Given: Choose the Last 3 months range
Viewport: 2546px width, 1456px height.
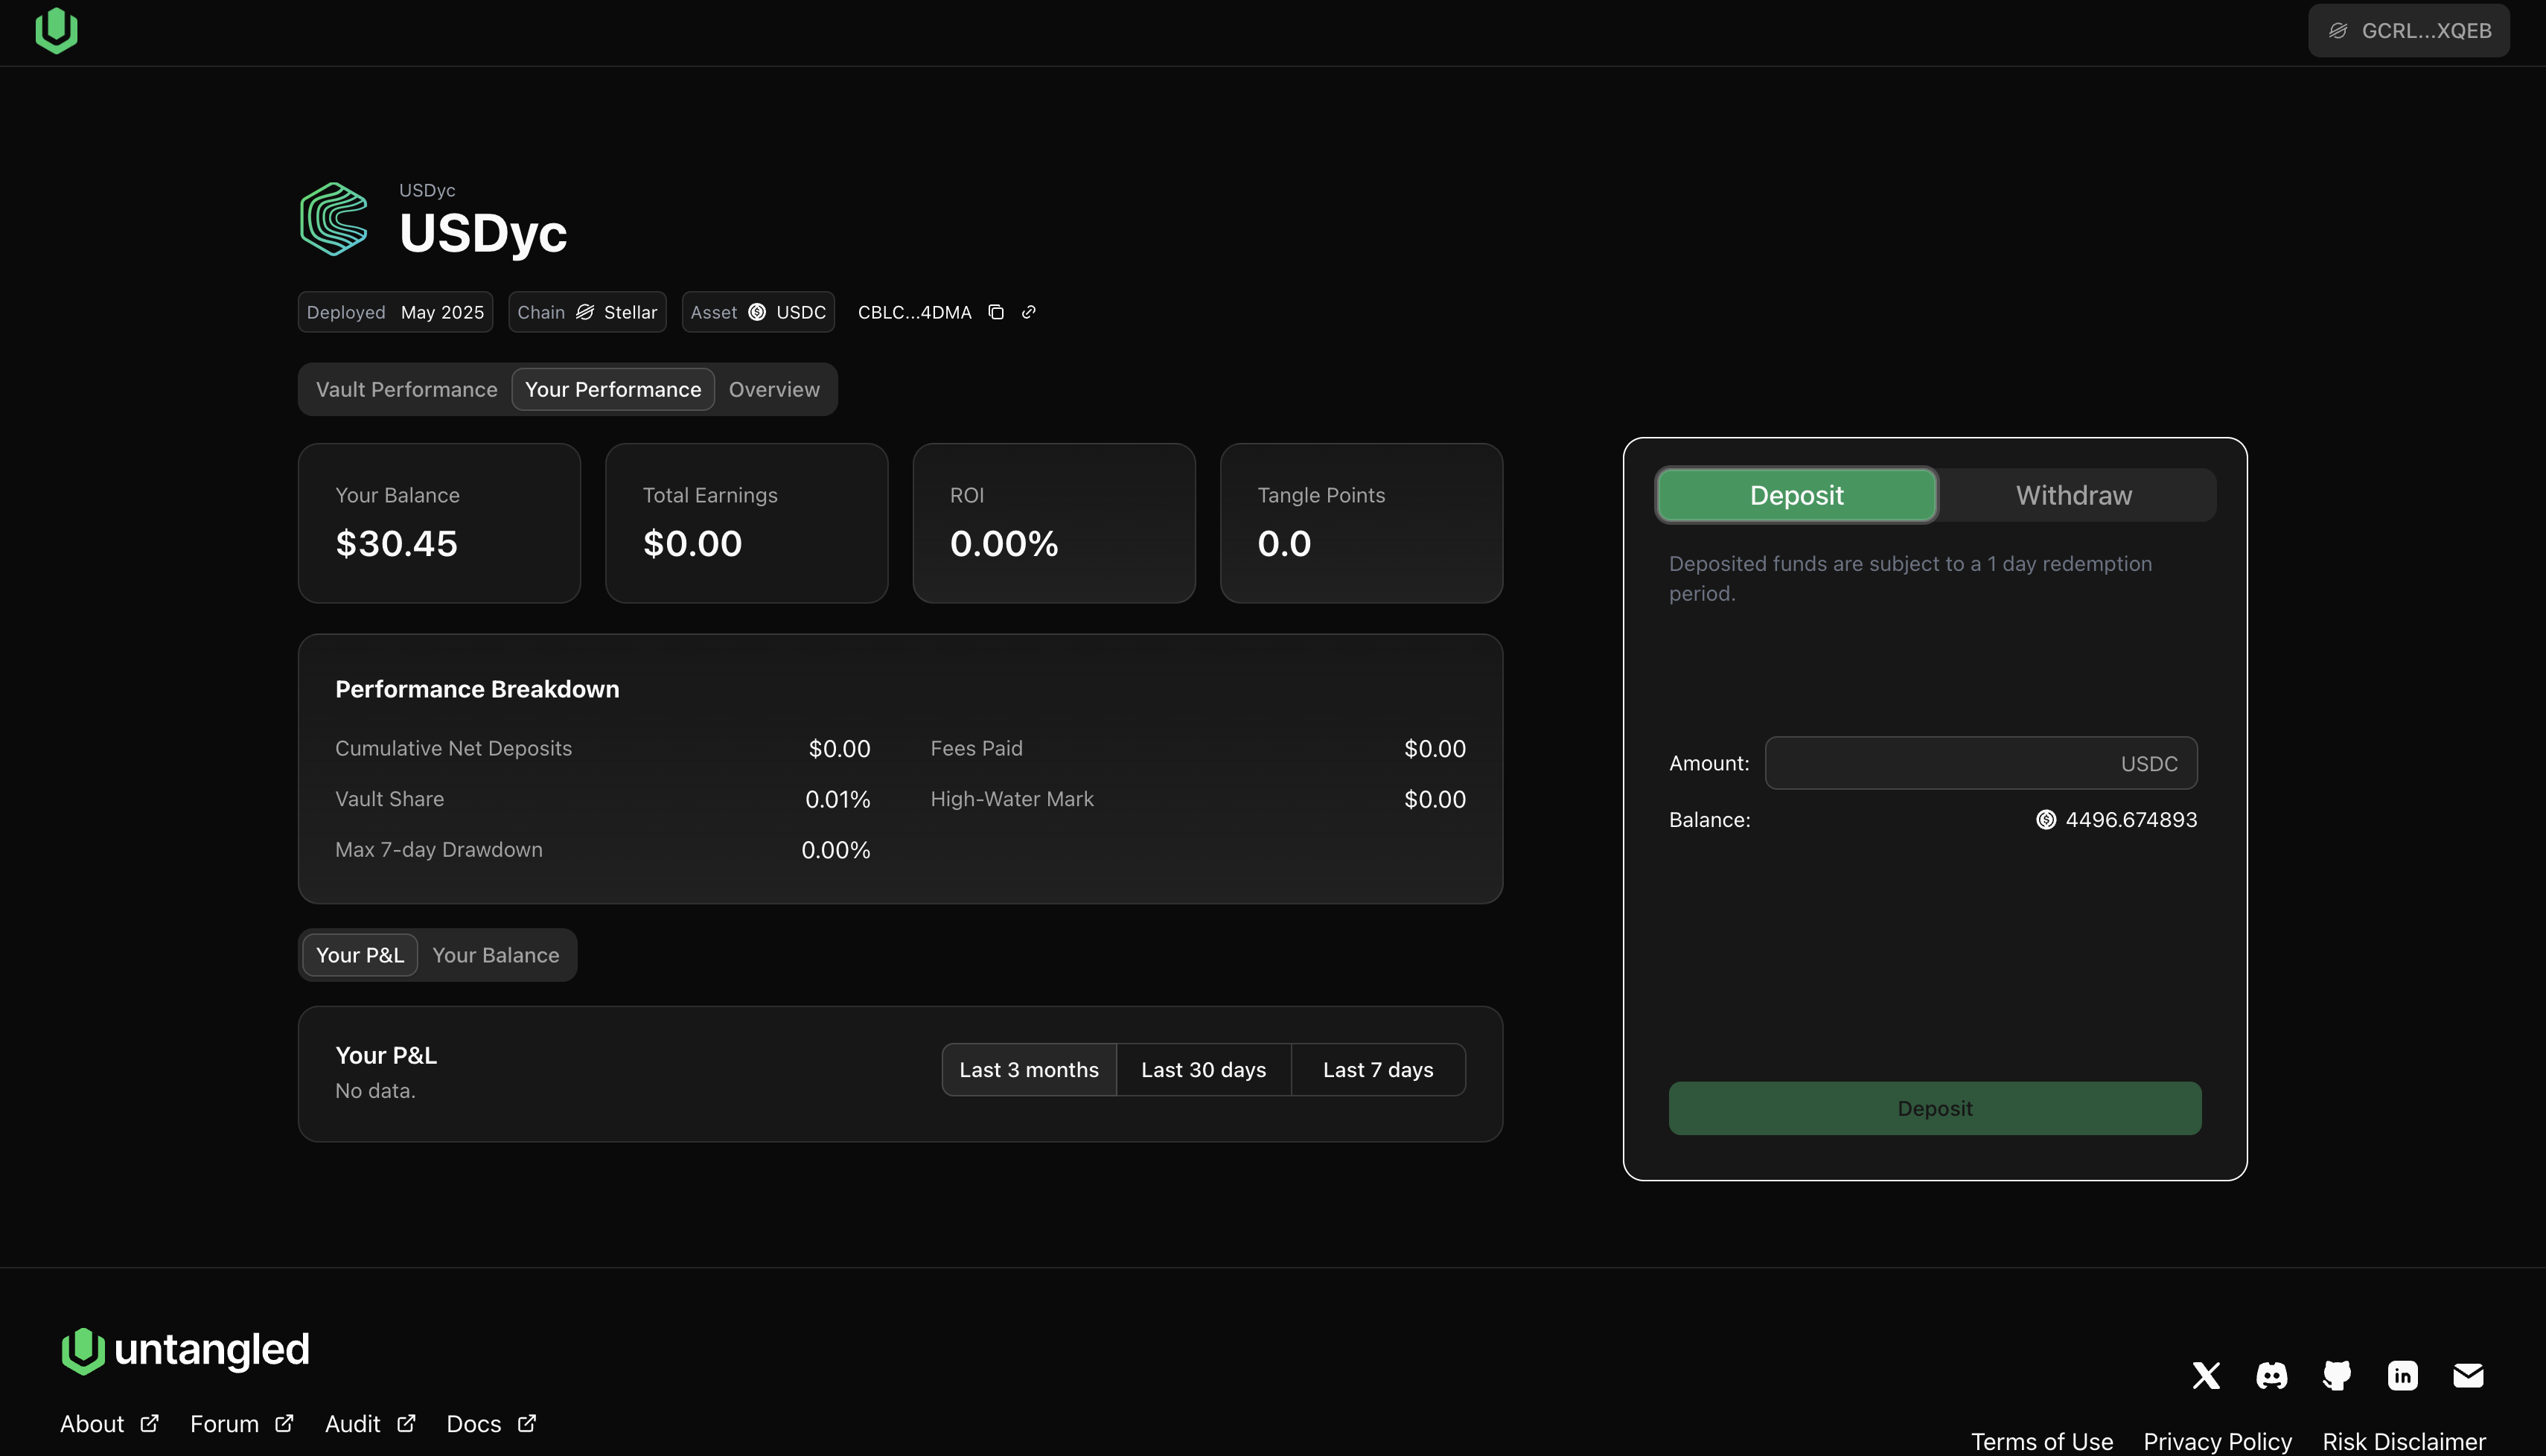Looking at the screenshot, I should pos(1029,1070).
